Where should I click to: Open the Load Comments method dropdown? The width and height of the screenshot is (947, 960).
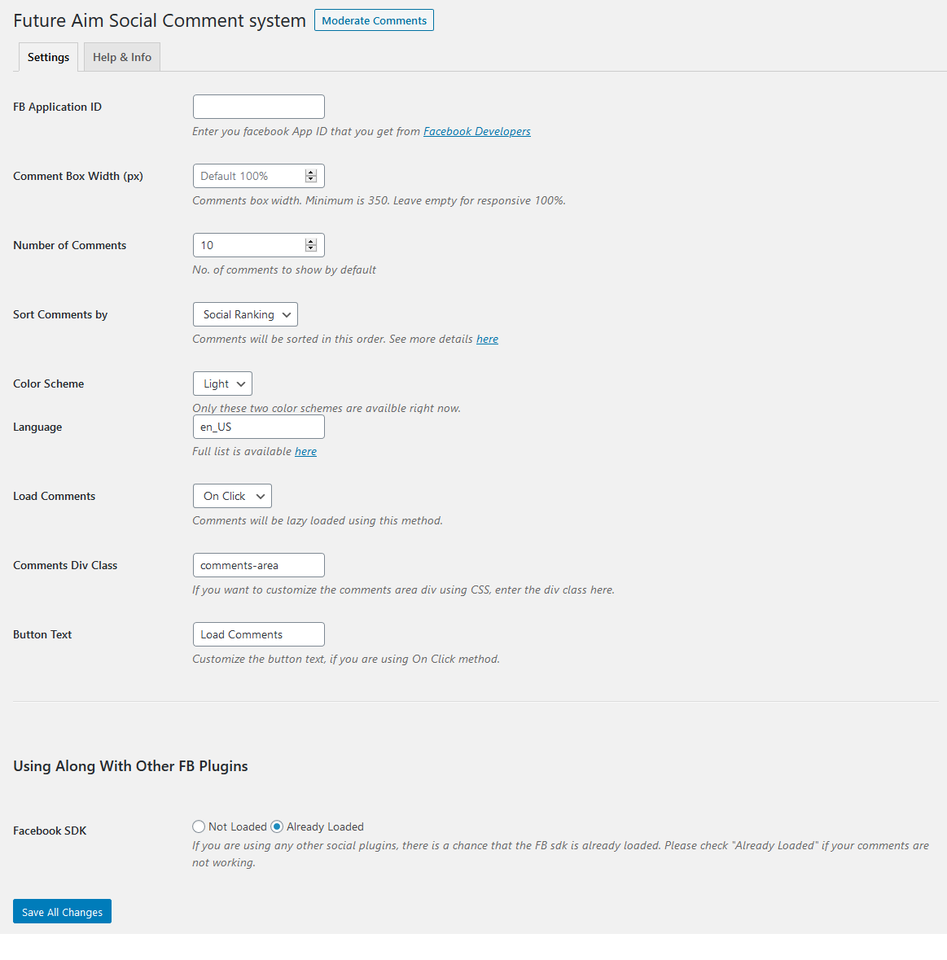click(232, 496)
